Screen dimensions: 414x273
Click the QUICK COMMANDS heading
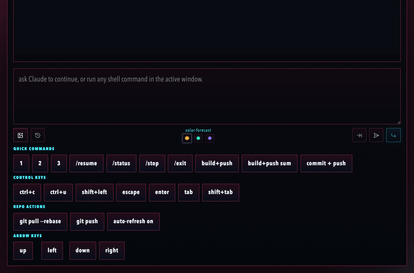pos(34,149)
